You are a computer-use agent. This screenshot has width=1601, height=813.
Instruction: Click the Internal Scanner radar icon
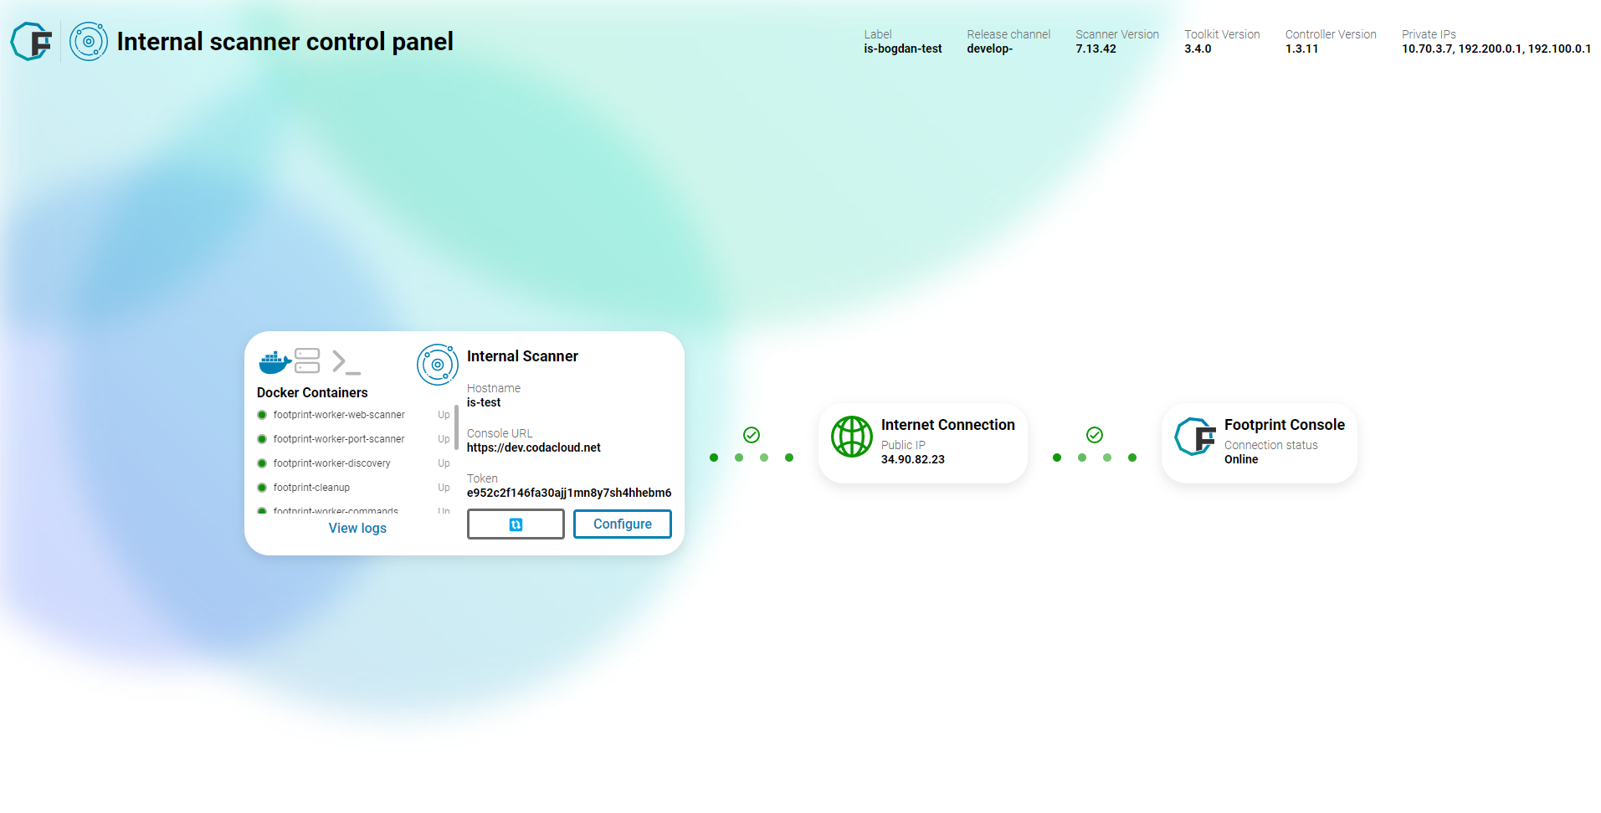click(437, 365)
